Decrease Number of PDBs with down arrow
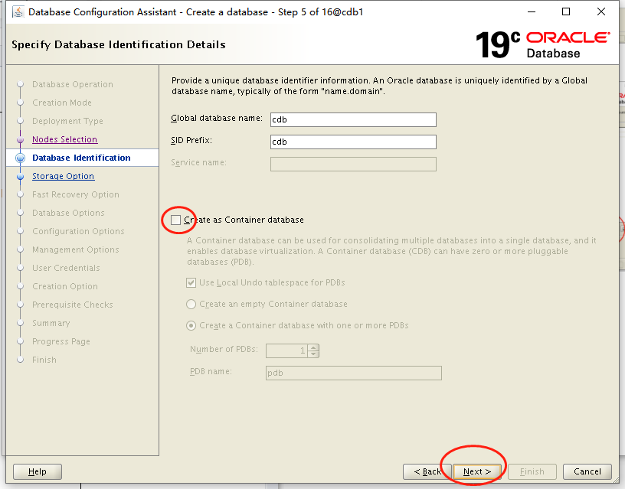Screen dimensions: 625x489 [314, 354]
